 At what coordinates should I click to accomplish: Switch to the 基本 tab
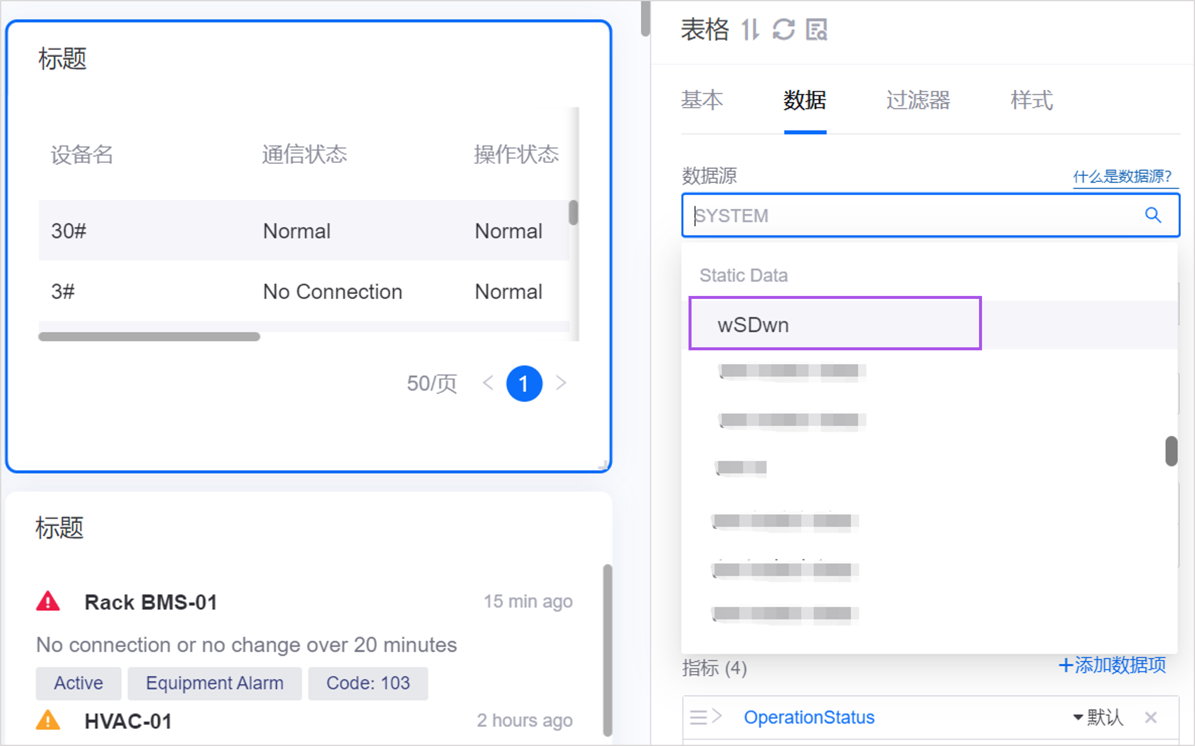tap(702, 100)
